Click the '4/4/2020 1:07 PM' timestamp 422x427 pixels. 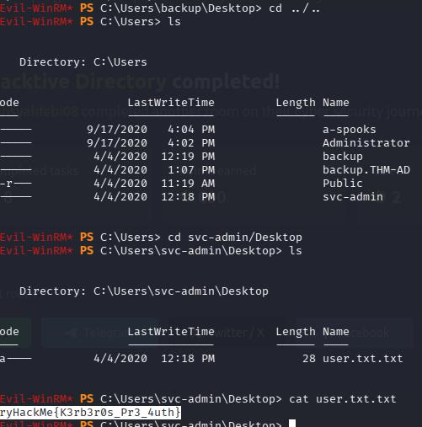point(154,170)
